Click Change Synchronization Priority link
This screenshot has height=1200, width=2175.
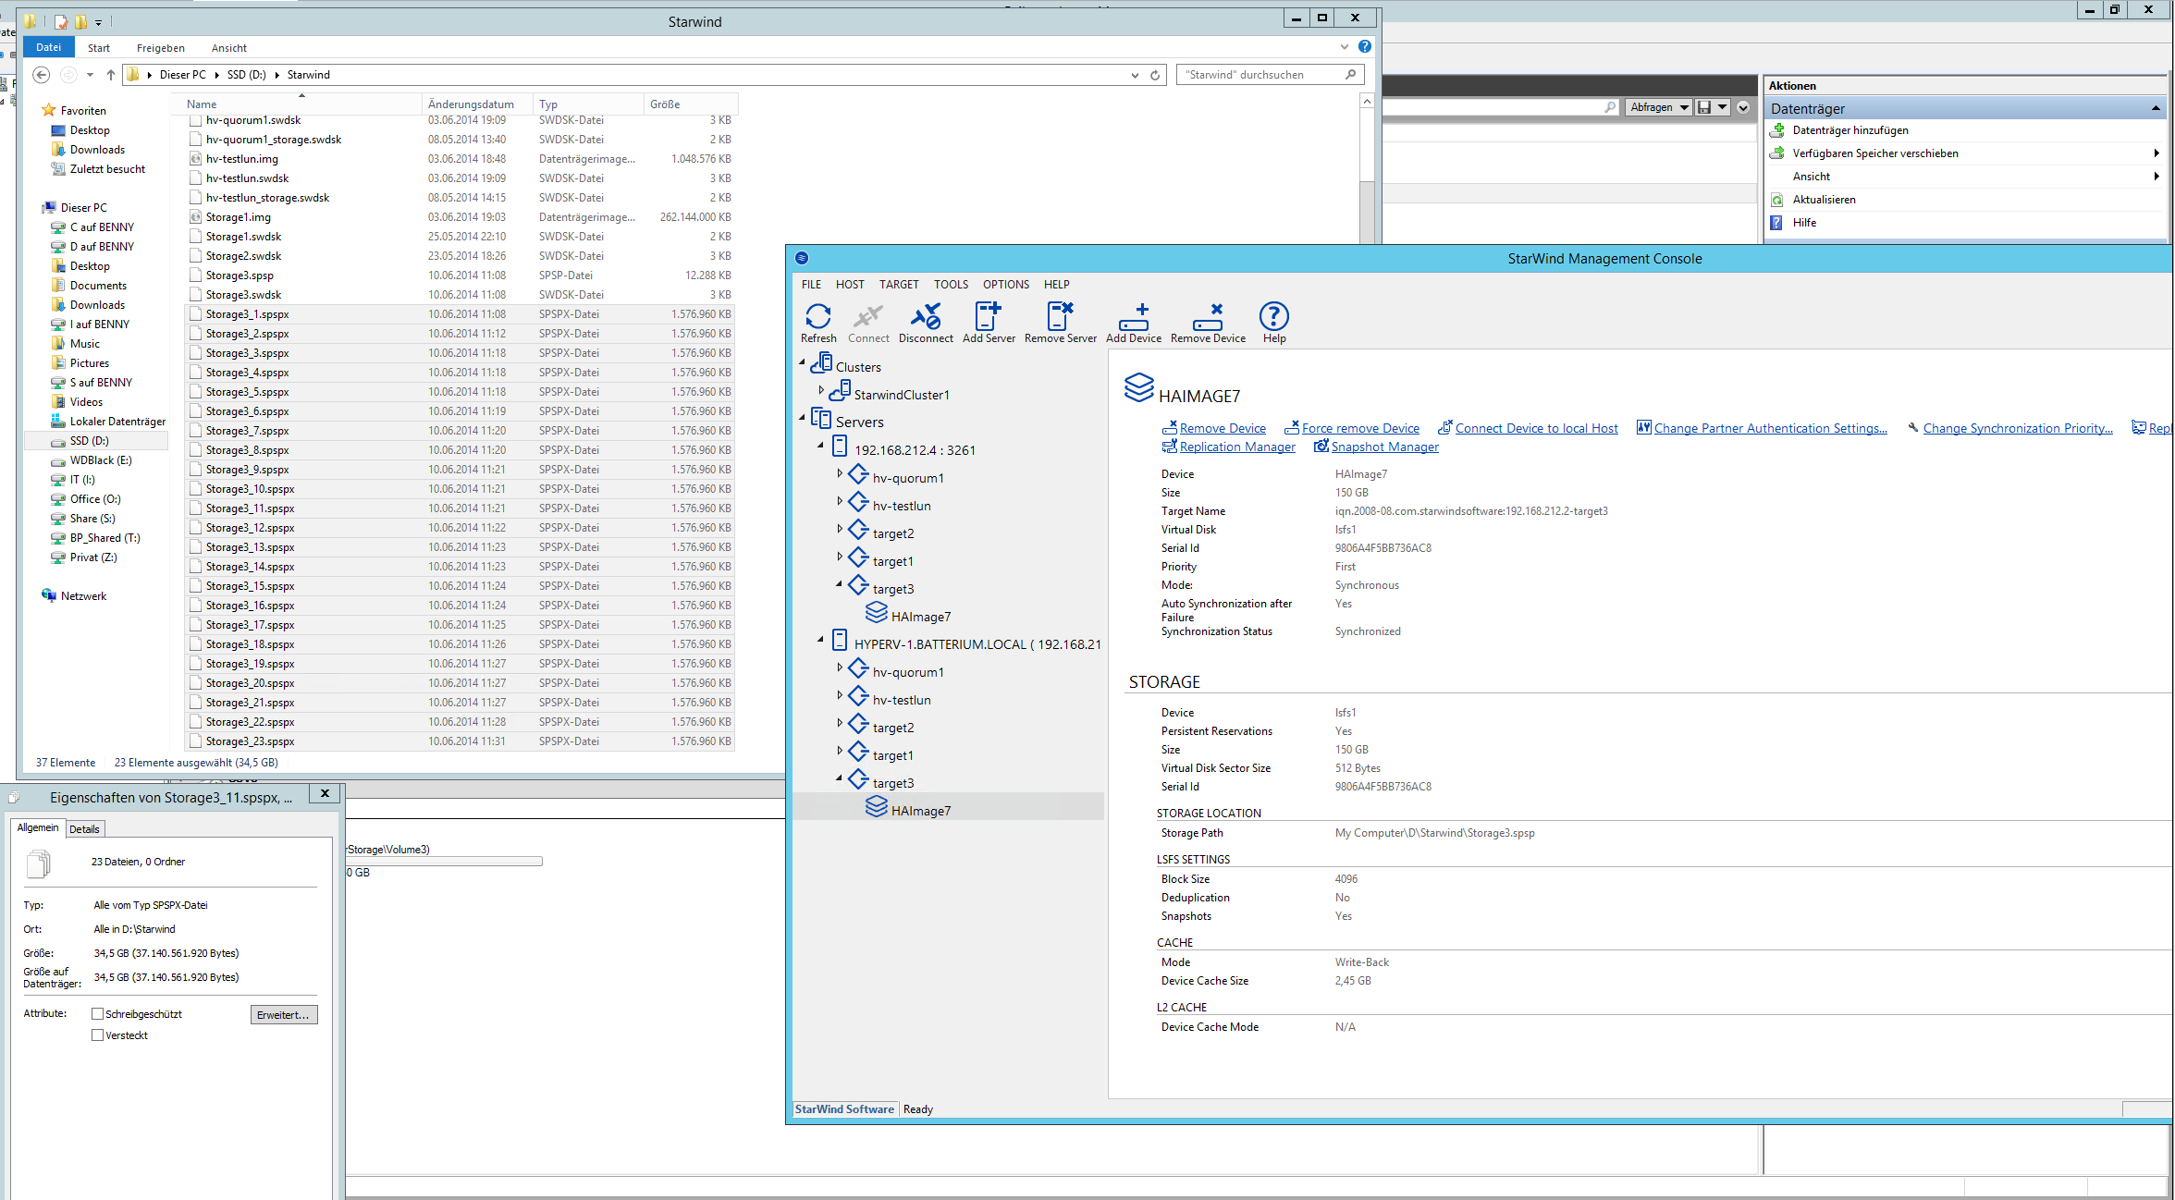(x=2018, y=428)
